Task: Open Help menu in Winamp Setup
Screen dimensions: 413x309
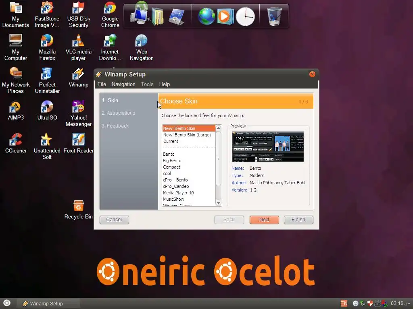Action: click(x=165, y=84)
